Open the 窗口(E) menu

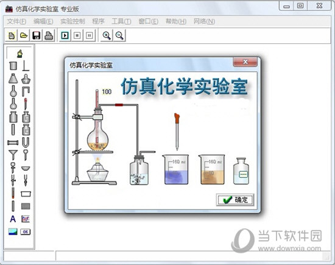pyautogui.click(x=148, y=21)
